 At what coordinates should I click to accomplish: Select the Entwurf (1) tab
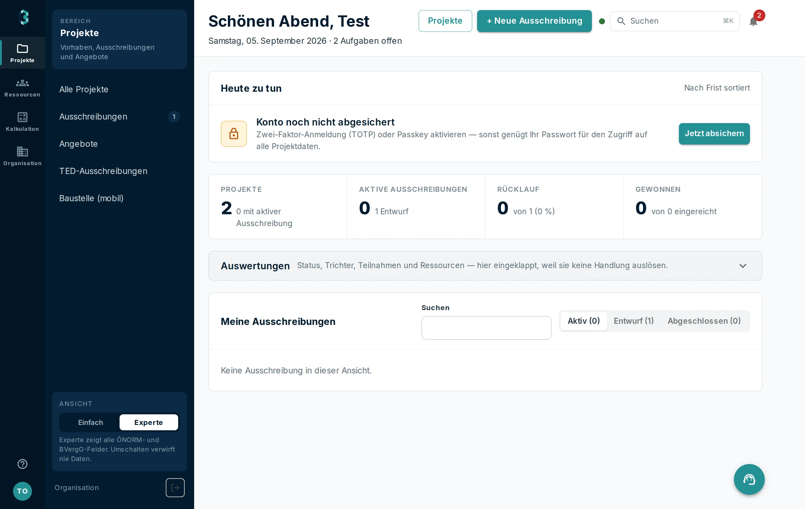(x=634, y=321)
